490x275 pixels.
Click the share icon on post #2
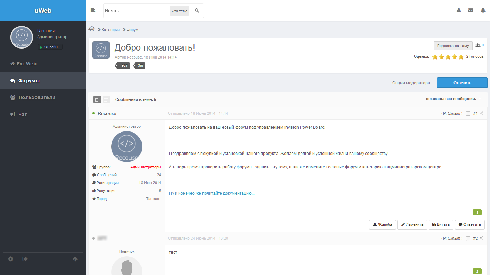pyautogui.click(x=482, y=238)
